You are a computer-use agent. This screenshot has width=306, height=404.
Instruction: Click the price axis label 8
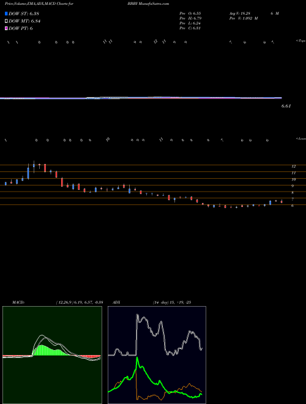coord(293,193)
